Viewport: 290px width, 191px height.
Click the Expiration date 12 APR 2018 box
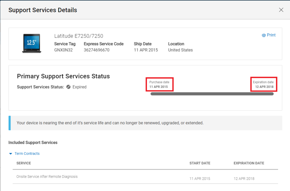264,84
